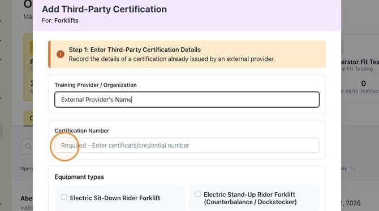This screenshot has height=211, width=379.
Task: Click the sort arrows icon beside the date column
Action: click(354, 169)
